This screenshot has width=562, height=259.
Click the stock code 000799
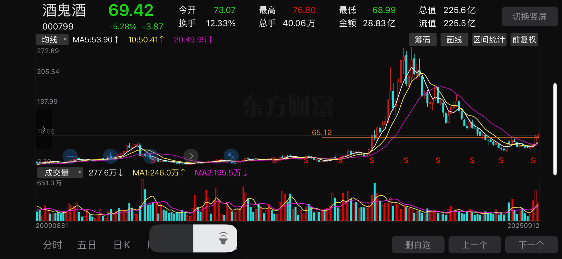click(58, 26)
